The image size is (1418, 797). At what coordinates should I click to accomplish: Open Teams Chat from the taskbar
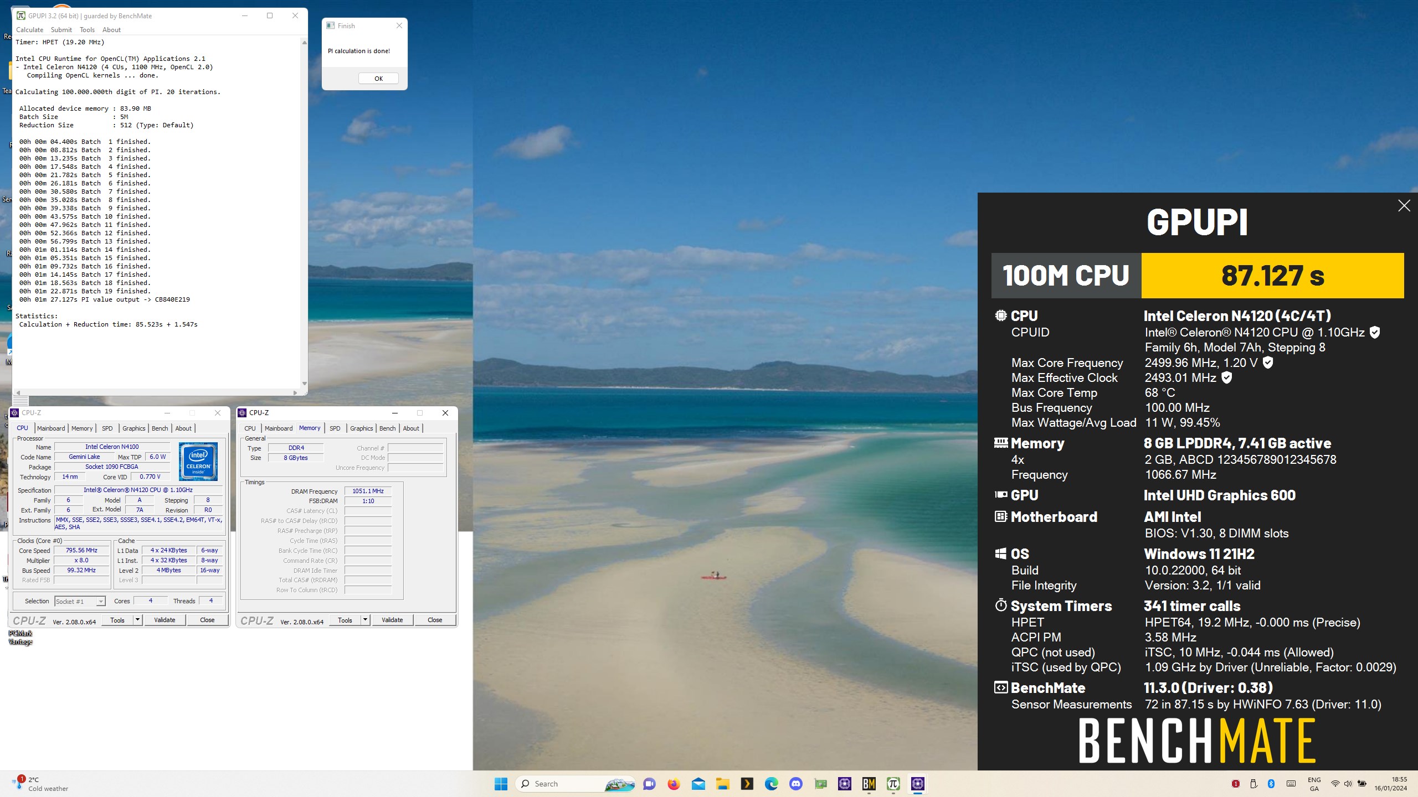coord(649,784)
